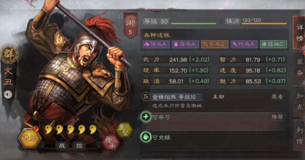Viewport: 305px width, 160px height.
Task: Click the orange 体力 stamina bar
Action: [x=264, y=24]
